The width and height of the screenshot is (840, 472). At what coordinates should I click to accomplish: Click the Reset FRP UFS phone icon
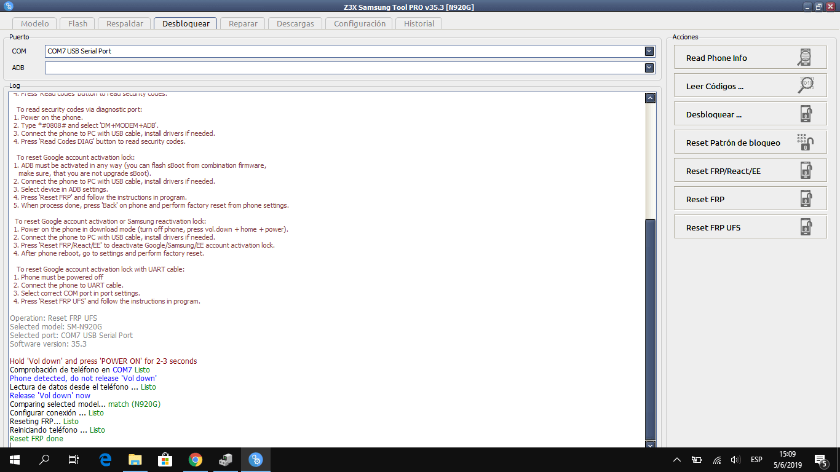tap(806, 227)
